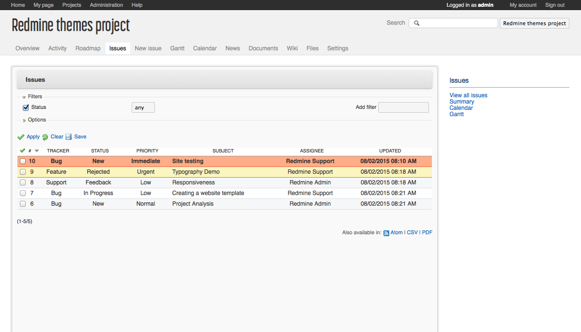Image resolution: width=581 pixels, height=332 pixels.
Task: Click the sort arrow beside # column
Action: click(37, 151)
